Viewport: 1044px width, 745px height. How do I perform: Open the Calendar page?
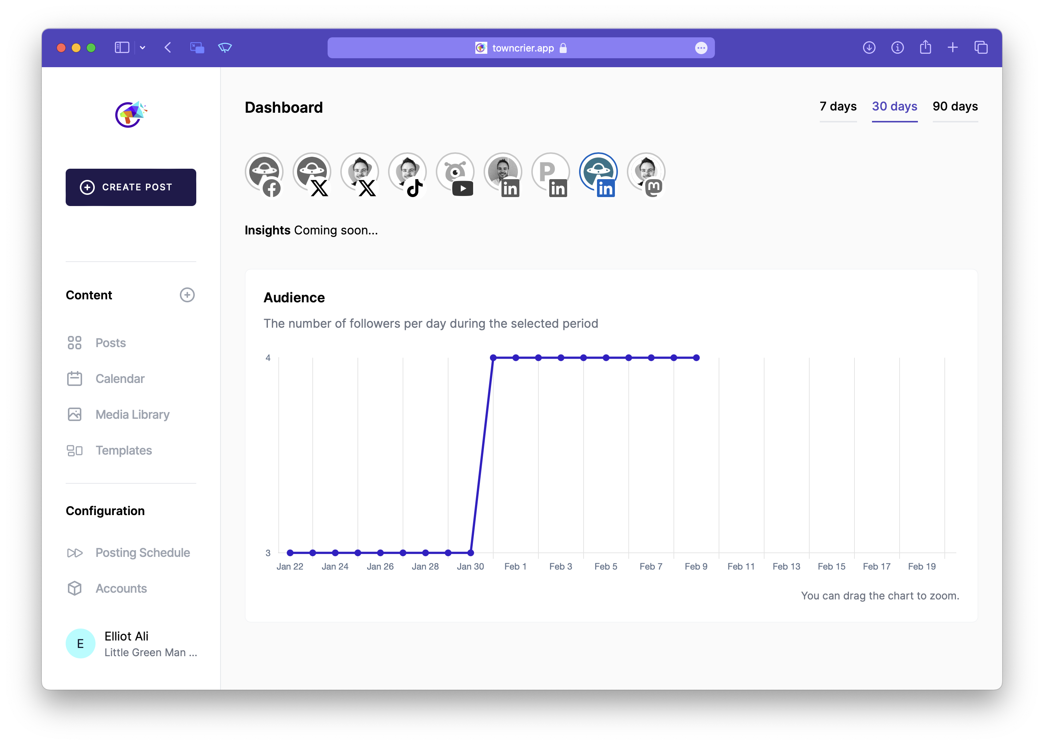click(120, 378)
